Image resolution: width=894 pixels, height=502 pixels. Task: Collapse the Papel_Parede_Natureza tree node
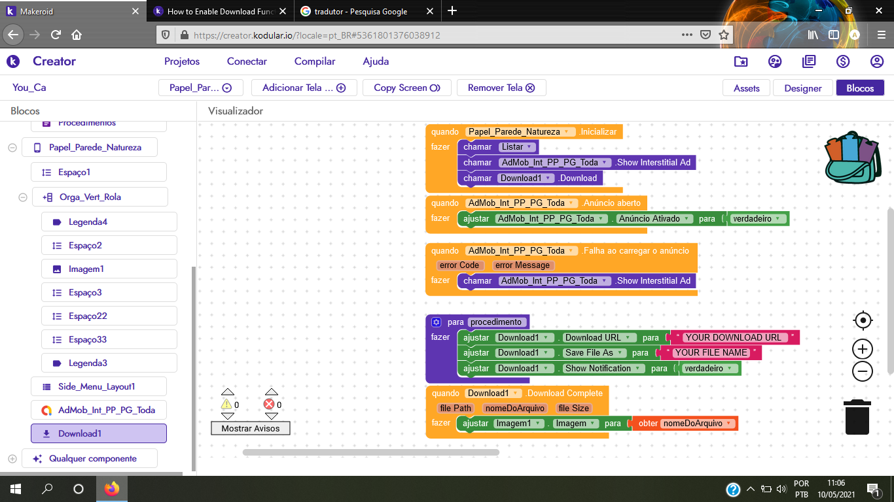pyautogui.click(x=12, y=148)
